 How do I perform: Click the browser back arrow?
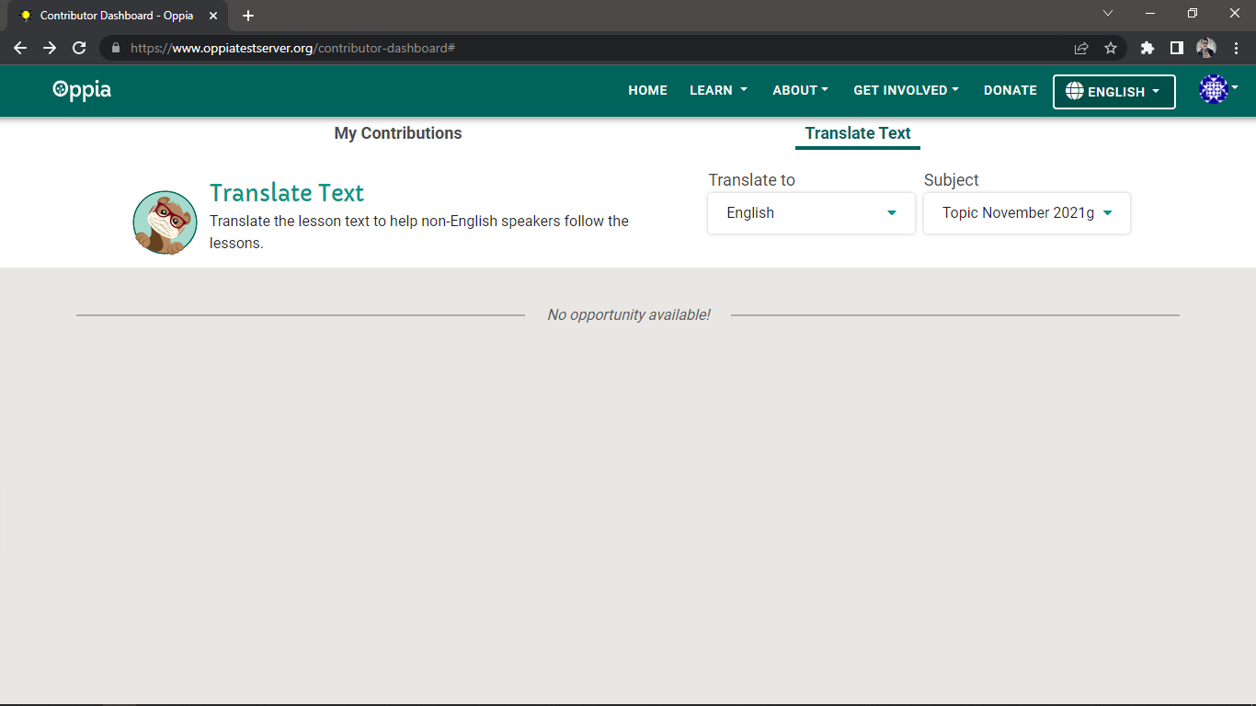tap(19, 48)
